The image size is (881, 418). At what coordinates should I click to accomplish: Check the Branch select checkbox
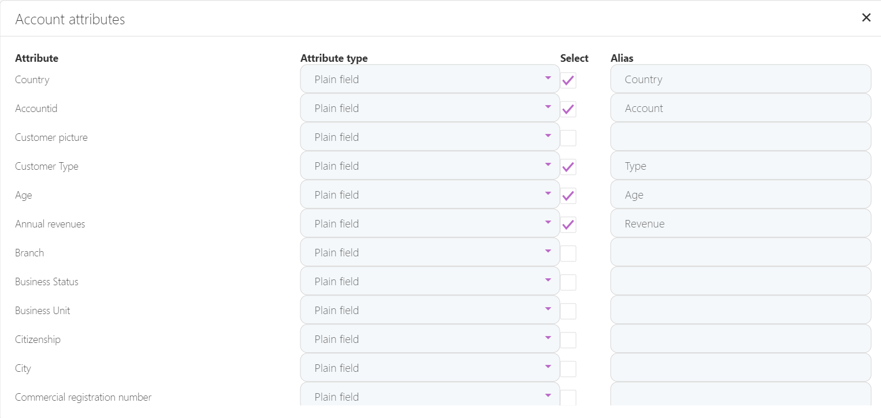[x=568, y=253]
